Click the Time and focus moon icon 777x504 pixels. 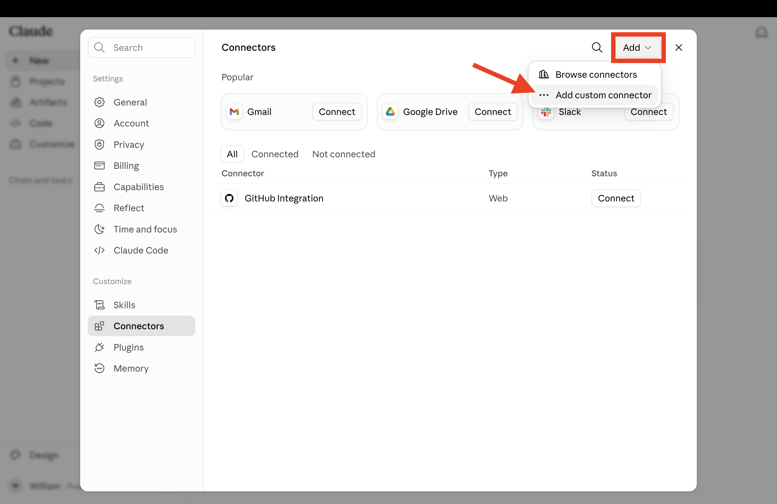pos(99,229)
